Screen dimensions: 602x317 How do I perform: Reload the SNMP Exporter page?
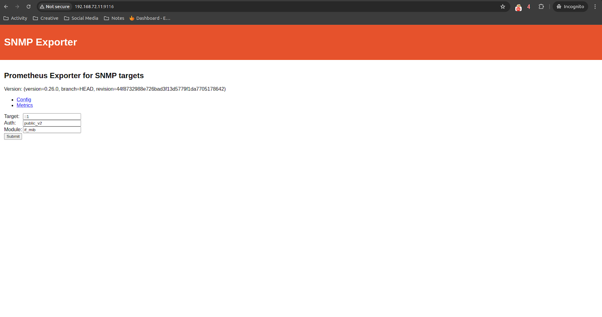29,6
